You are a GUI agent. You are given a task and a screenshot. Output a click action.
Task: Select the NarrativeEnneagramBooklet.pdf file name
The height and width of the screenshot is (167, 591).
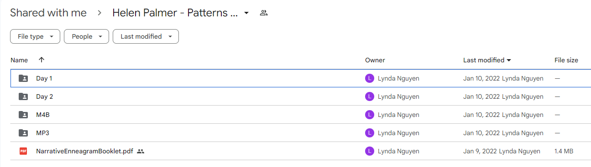point(84,151)
